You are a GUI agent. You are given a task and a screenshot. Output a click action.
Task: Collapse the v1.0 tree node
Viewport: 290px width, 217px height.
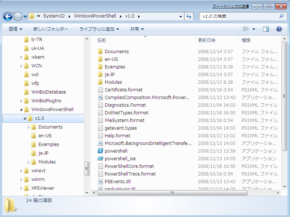[x=25, y=118]
